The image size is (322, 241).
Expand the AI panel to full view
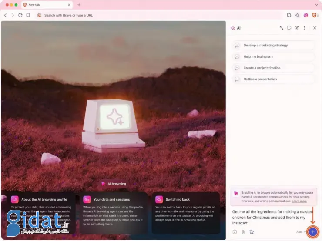282,28
